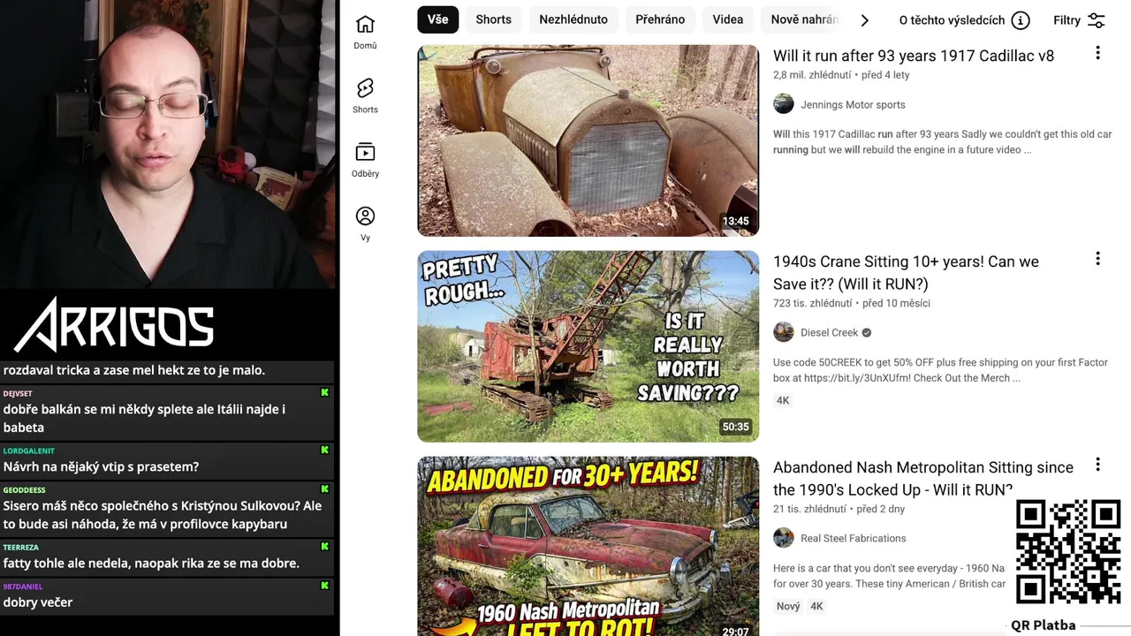Open the Filtry filter sliders icon
The image size is (1131, 636).
[x=1097, y=20]
